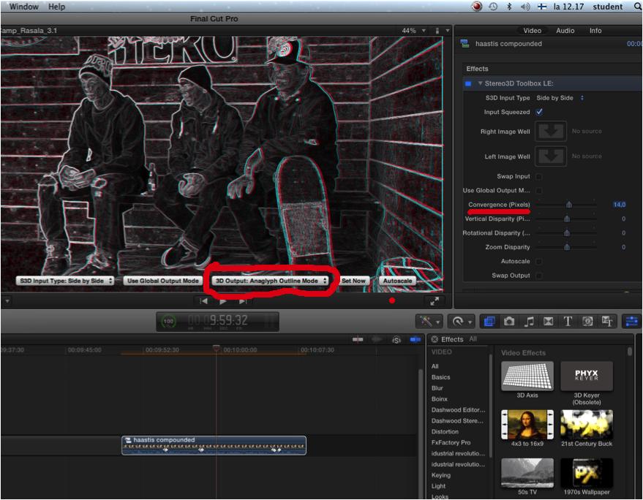Toggle timeline snapping
This screenshot has height=500, width=643.
coord(415,339)
